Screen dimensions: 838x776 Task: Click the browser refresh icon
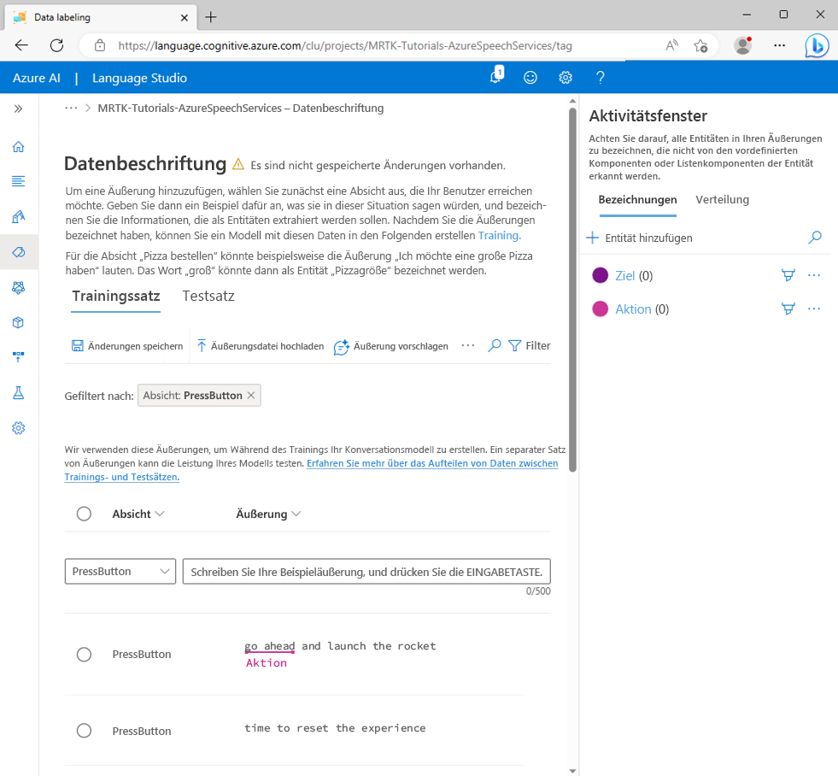click(56, 45)
